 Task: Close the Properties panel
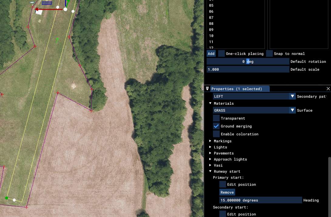[328, 89]
